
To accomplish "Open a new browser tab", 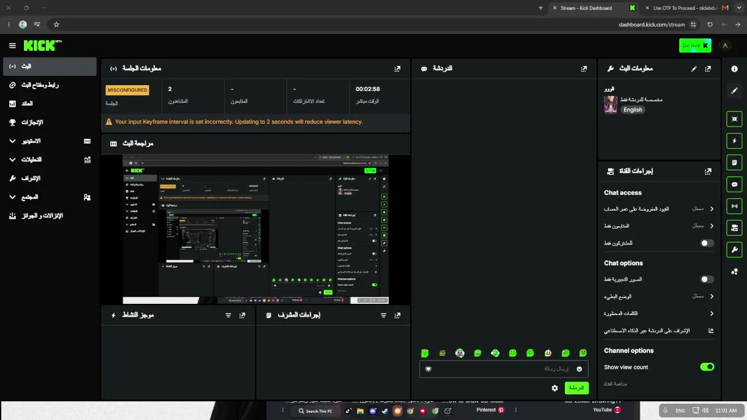I will [x=540, y=8].
